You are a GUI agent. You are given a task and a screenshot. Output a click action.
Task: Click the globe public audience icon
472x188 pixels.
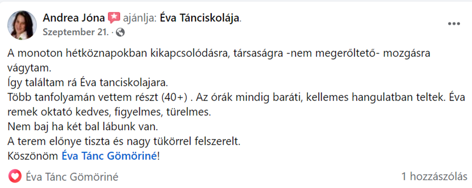[x=120, y=32]
